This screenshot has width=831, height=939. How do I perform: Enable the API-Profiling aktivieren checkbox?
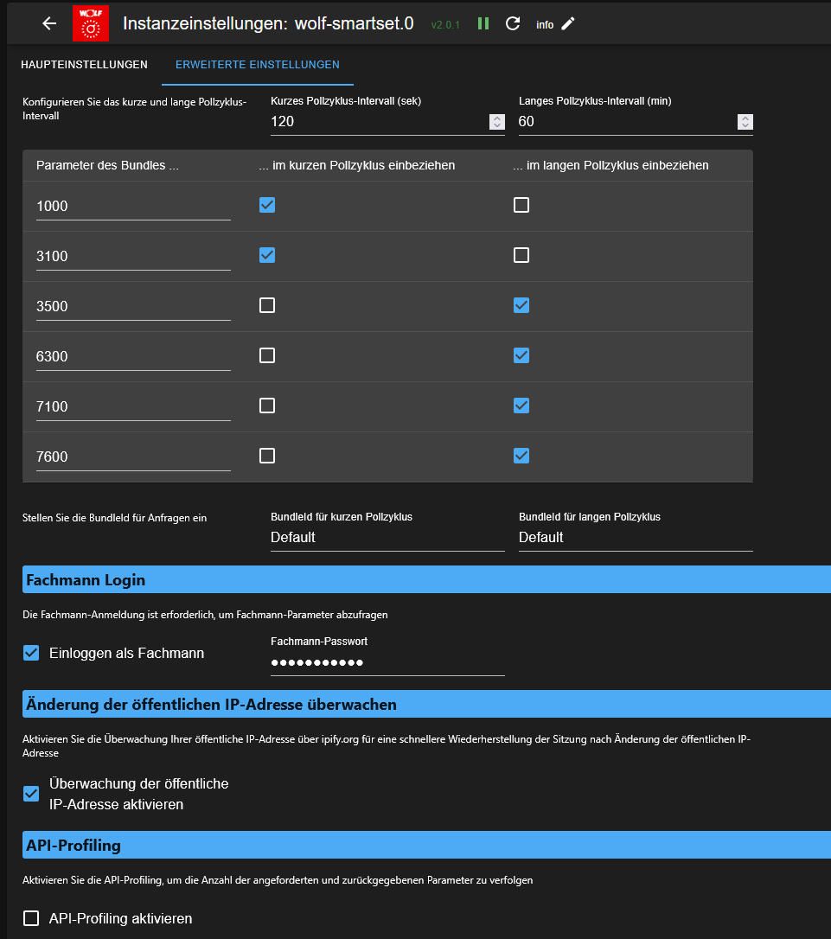click(31, 918)
